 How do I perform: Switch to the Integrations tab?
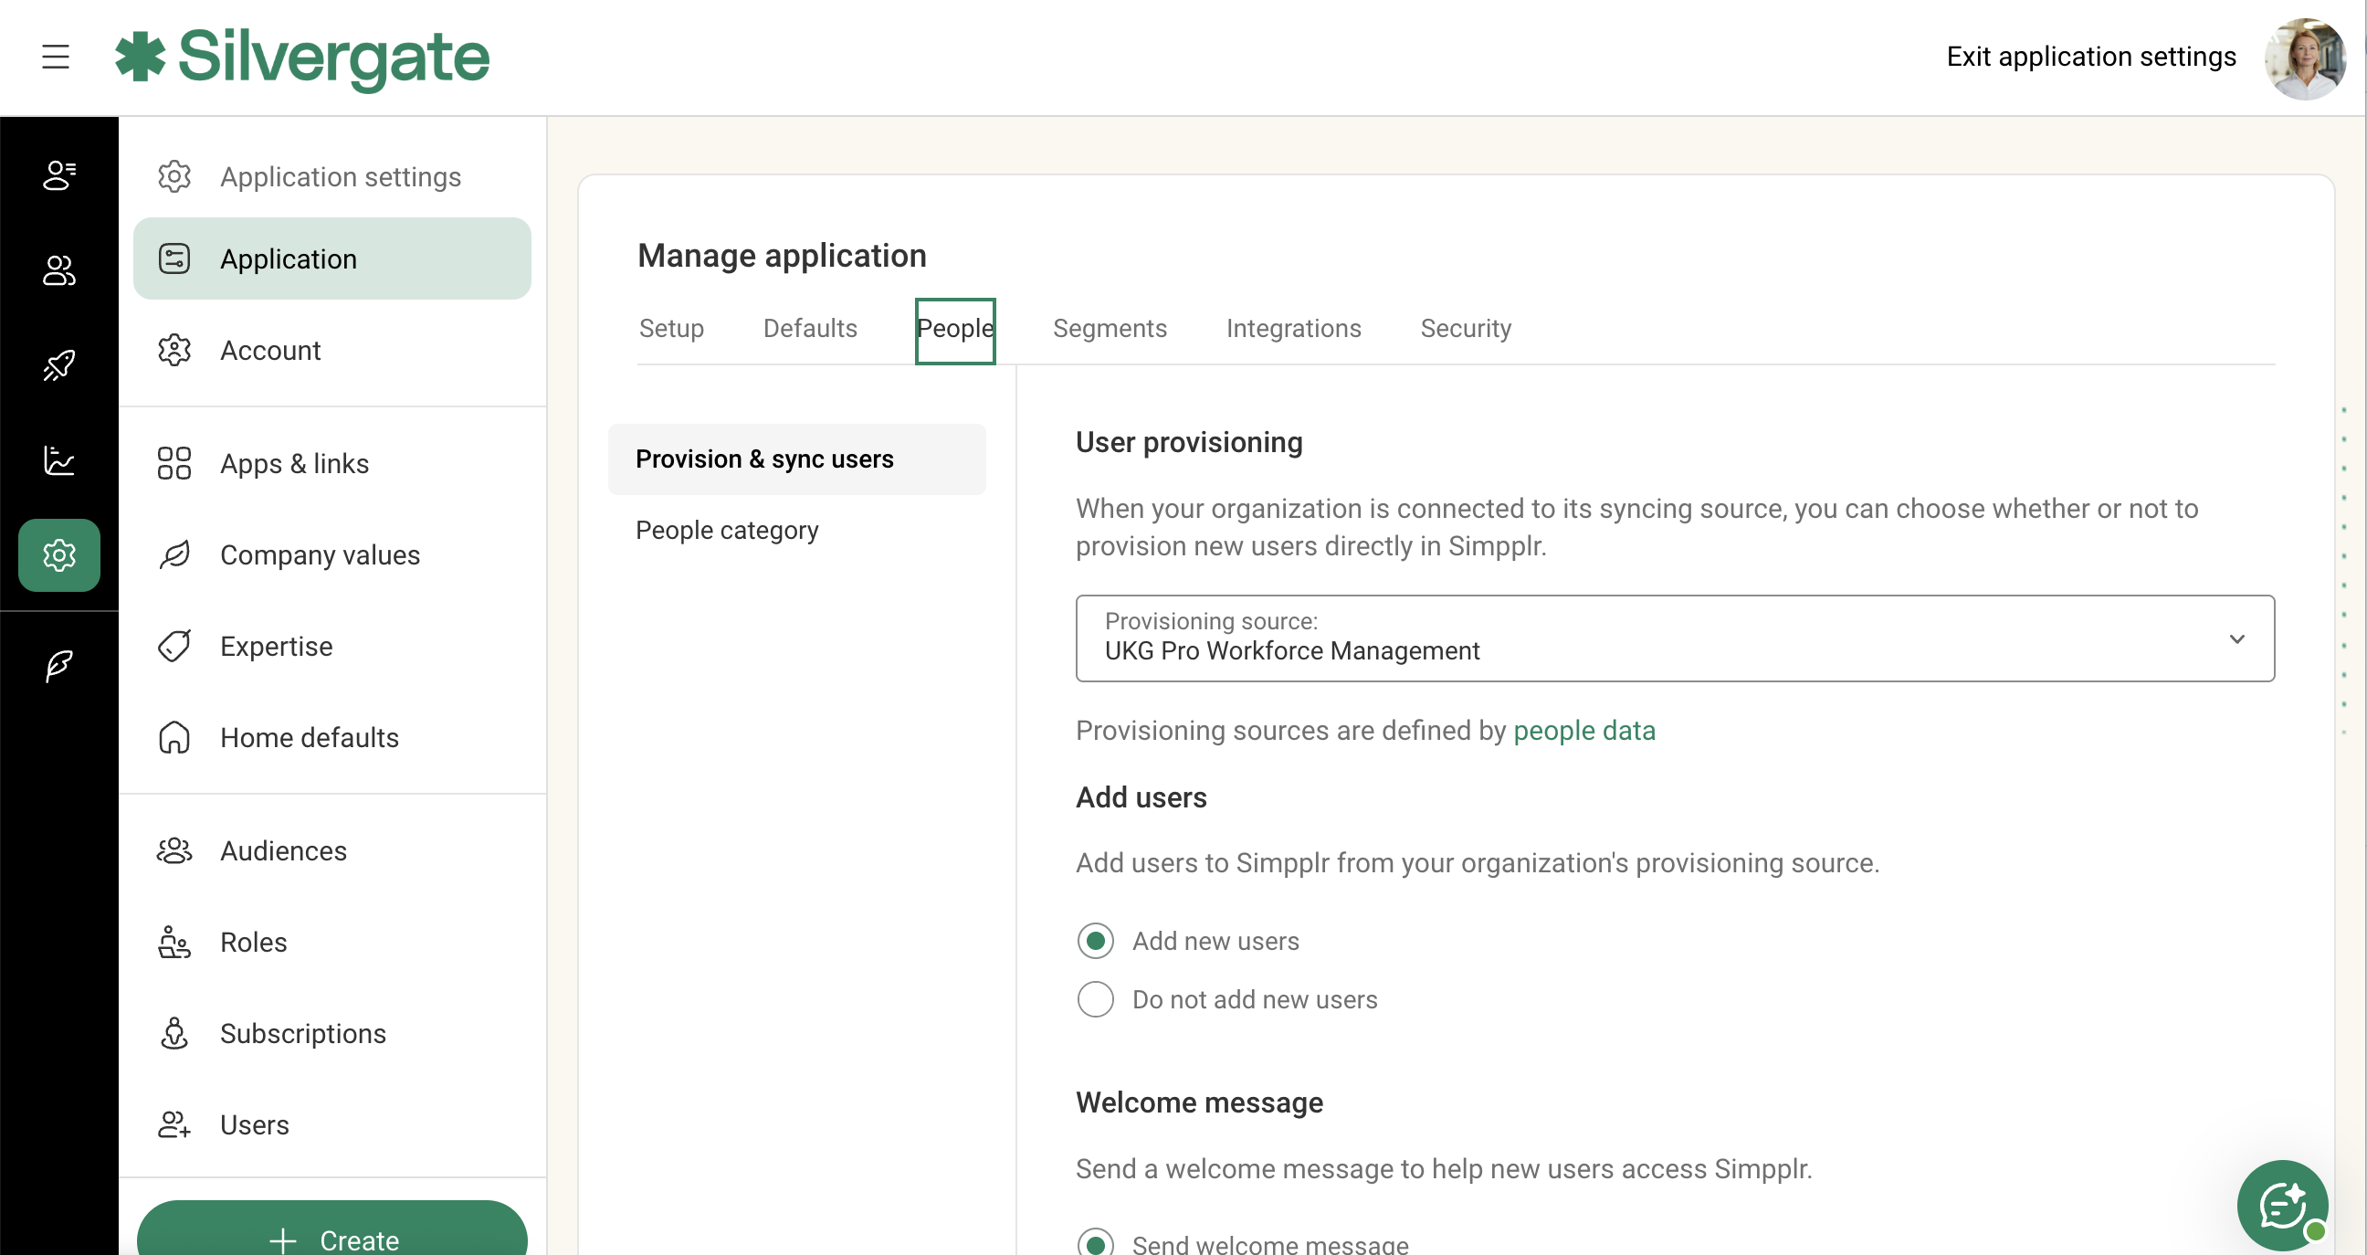[x=1293, y=328]
